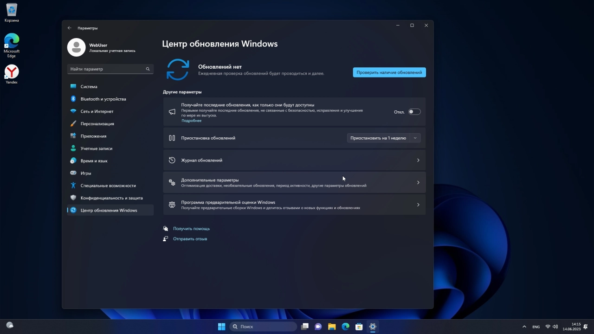Viewport: 594px width, 334px height.
Task: Open Корзина on the desktop
Action: [12, 13]
